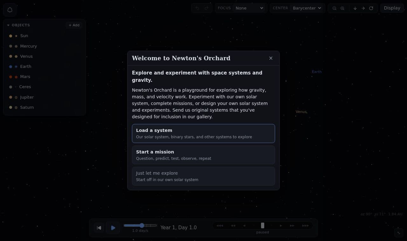Click the undo arrow icon

pyautogui.click(x=197, y=8)
